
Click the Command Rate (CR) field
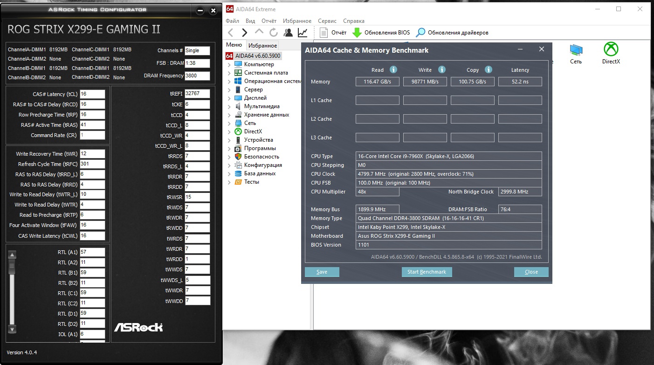point(92,135)
